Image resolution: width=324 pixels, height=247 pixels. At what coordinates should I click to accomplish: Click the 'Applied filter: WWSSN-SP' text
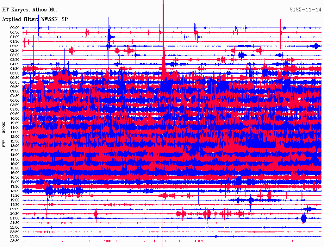(35, 19)
